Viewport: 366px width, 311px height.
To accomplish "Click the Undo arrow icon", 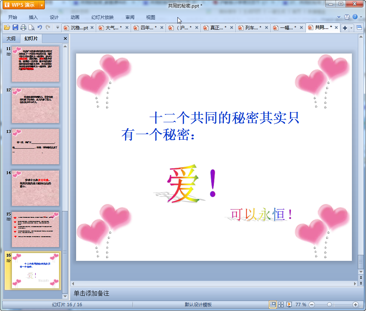I will click(x=40, y=27).
